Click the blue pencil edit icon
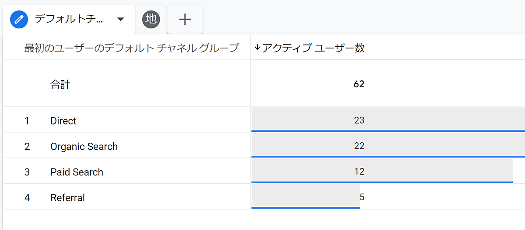 [x=19, y=19]
